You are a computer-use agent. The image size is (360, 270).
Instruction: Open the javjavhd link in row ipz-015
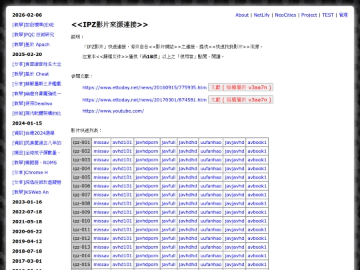click(235, 265)
